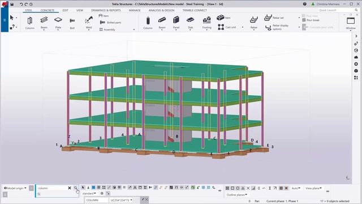Toggle the snap to end points switch
362x204 pixels.
click(232, 188)
